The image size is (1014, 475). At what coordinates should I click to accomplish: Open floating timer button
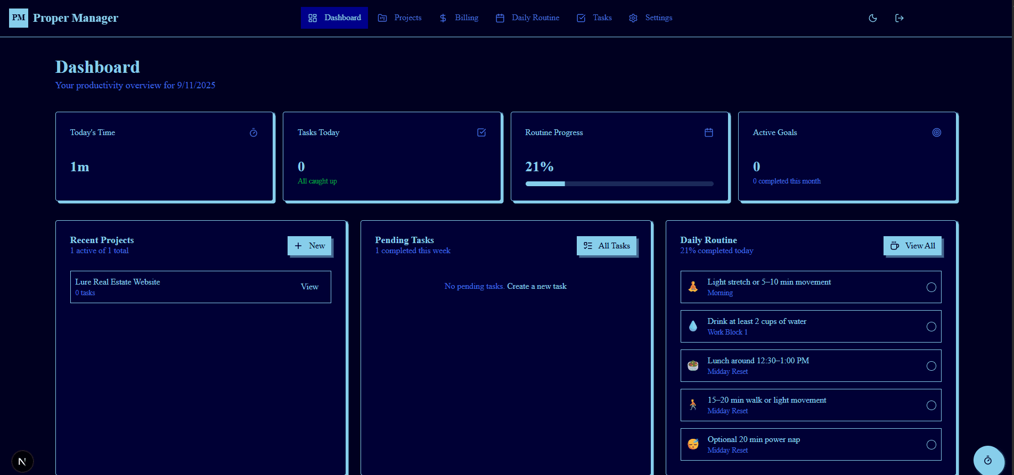pos(988,460)
